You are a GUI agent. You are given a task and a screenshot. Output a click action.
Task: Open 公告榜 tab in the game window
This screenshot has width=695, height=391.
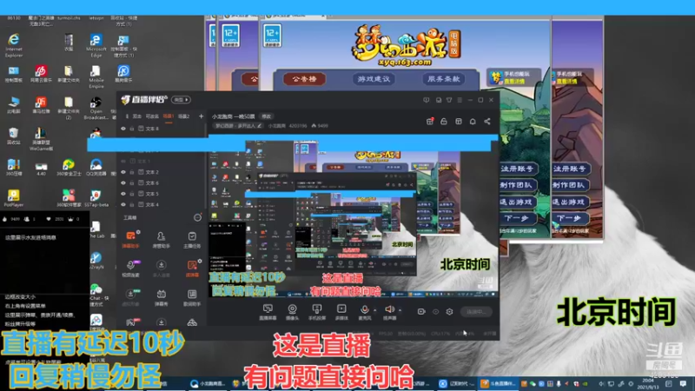[x=304, y=79]
